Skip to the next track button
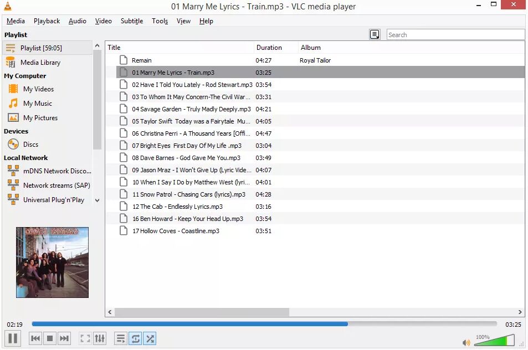Image resolution: width=528 pixels, height=350 pixels. [64, 338]
